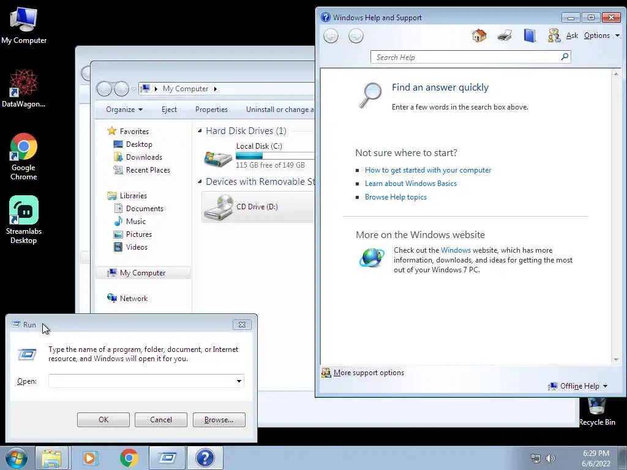Viewport: 627px width, 470px height.
Task: Click the Local Disk (C:) drive icon
Action: (x=218, y=159)
